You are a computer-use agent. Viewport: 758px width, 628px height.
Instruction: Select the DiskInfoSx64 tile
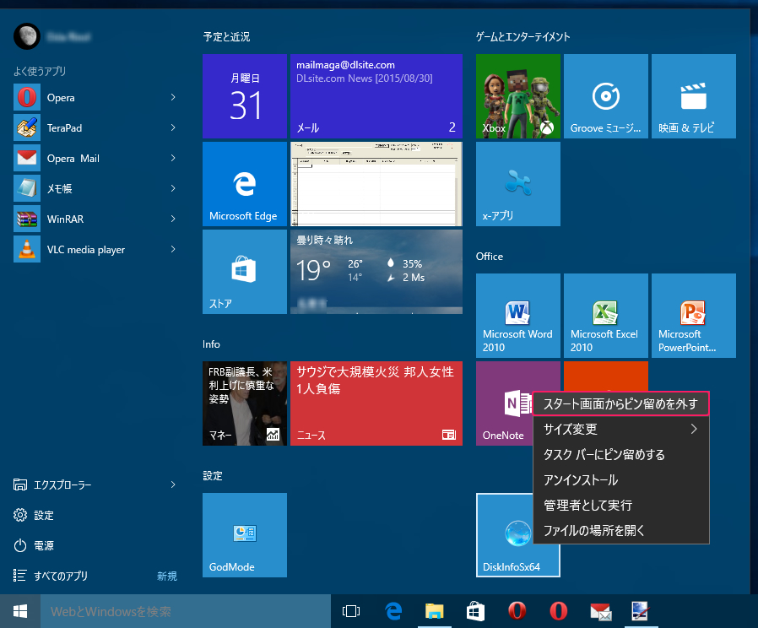coord(505,535)
